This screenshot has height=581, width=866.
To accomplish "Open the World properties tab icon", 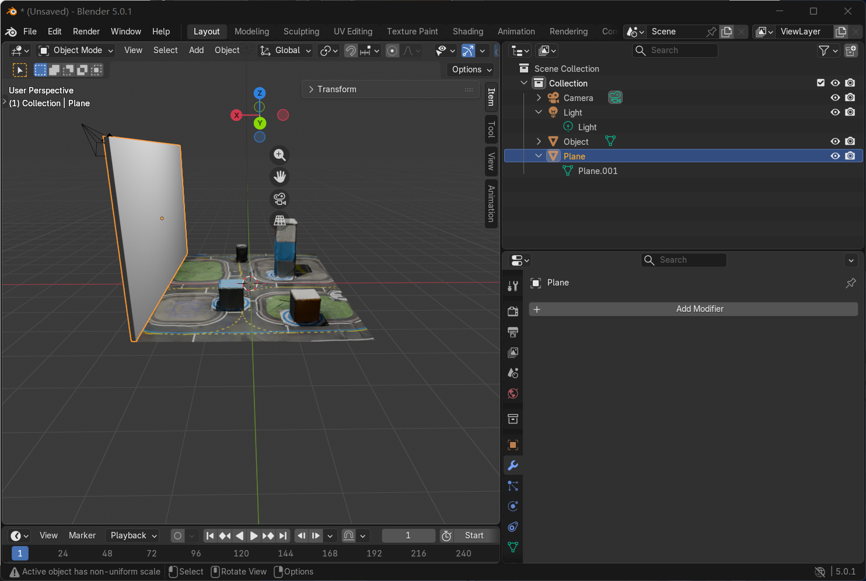I will (512, 394).
